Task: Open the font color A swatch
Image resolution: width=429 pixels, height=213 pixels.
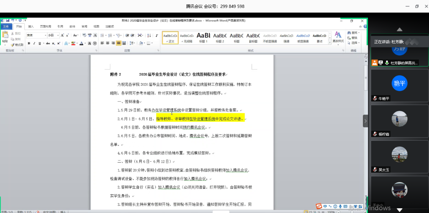Action: click(82, 43)
